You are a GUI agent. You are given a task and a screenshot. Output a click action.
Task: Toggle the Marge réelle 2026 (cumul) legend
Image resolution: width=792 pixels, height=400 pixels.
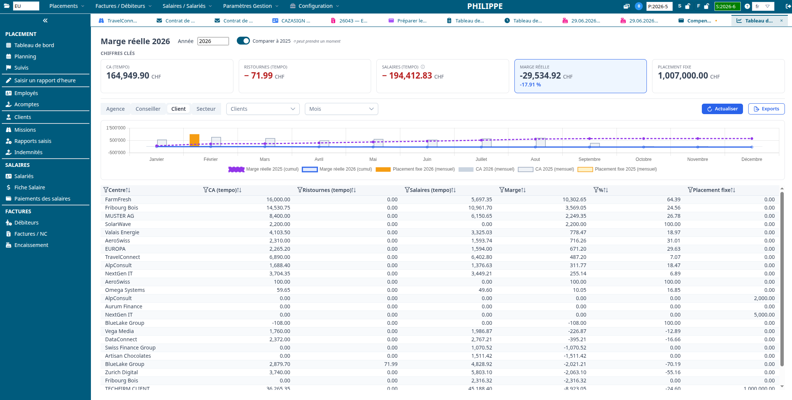click(x=337, y=169)
